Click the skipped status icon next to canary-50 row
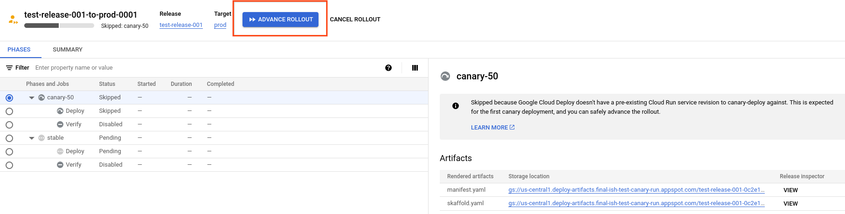The height and width of the screenshot is (214, 845). pyautogui.click(x=42, y=97)
